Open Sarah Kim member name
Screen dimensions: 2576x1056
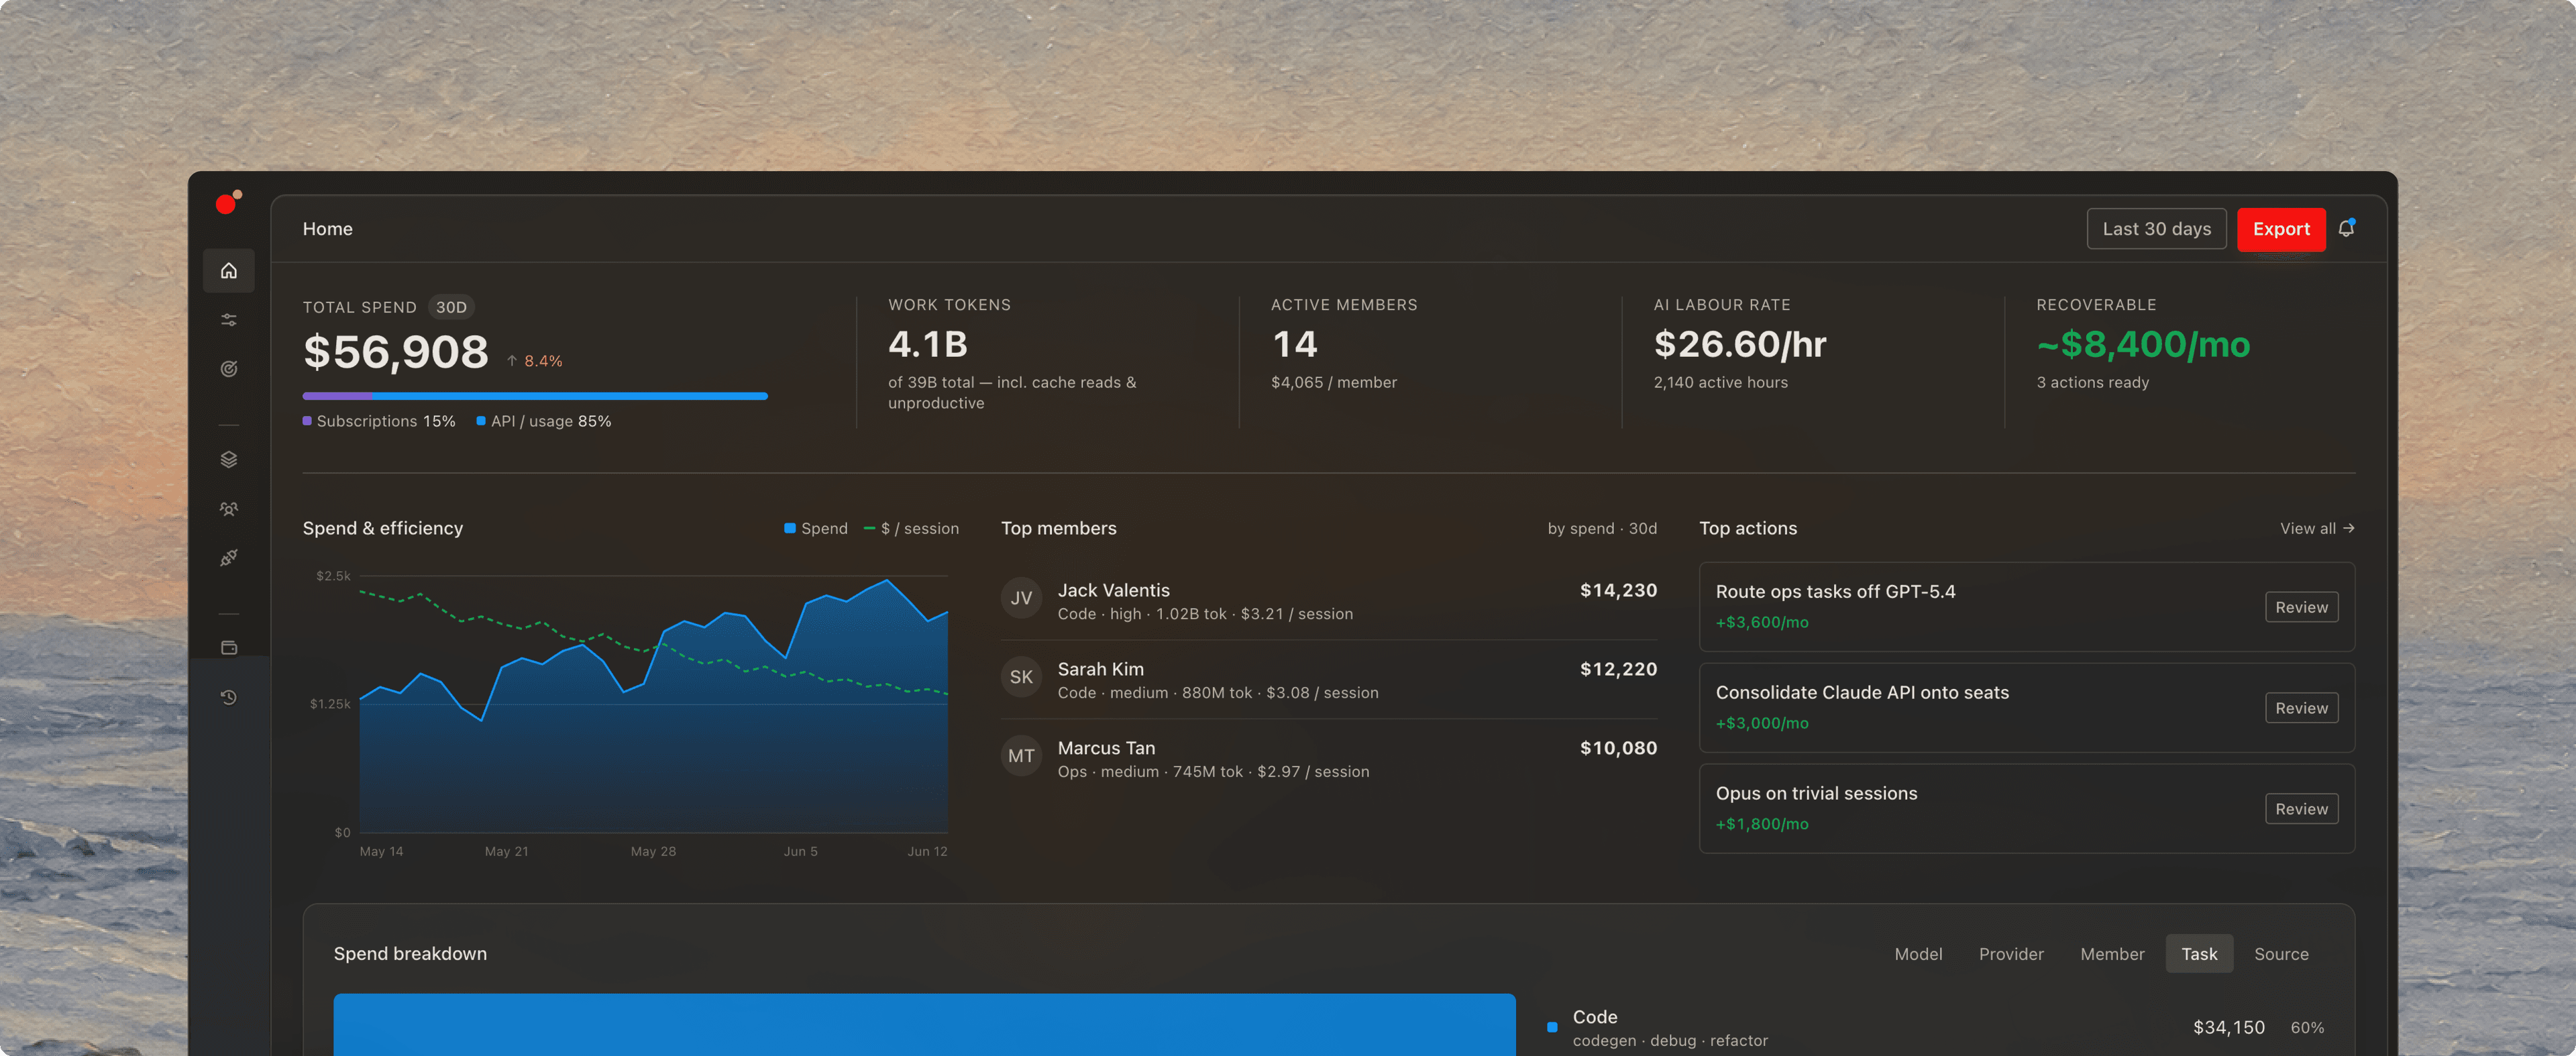click(x=1100, y=669)
